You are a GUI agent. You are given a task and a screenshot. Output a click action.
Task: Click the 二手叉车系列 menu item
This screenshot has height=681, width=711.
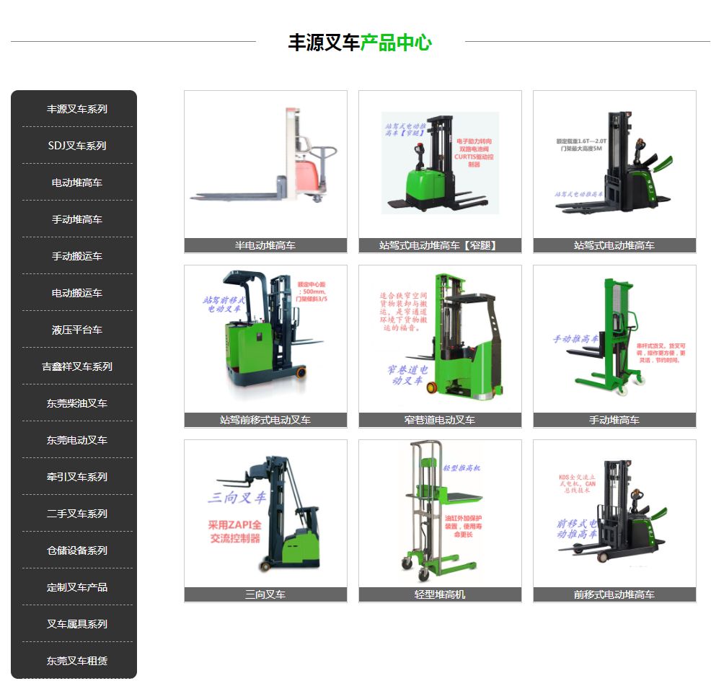coord(77,514)
